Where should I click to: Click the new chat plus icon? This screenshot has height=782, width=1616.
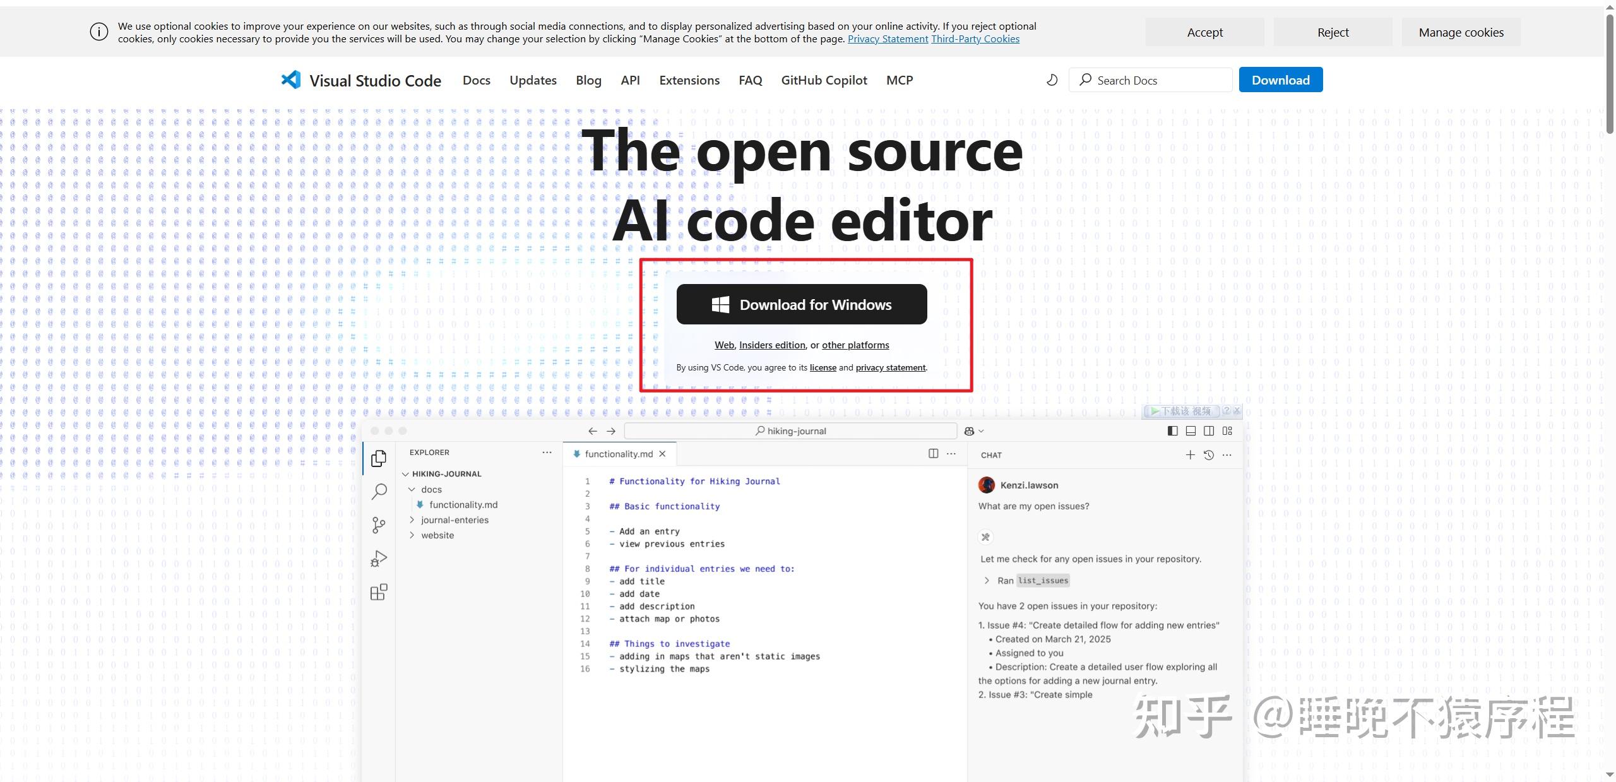click(x=1190, y=455)
